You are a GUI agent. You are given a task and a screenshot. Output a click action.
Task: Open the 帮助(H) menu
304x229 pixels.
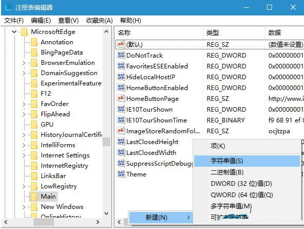[130, 20]
